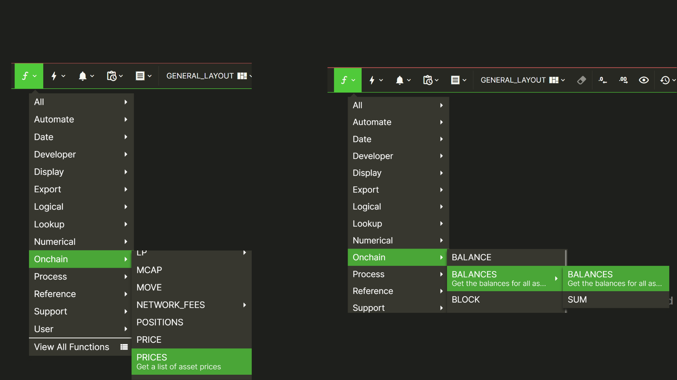Image resolution: width=677 pixels, height=380 pixels.
Task: Click View All Functions
Action: [x=80, y=347]
